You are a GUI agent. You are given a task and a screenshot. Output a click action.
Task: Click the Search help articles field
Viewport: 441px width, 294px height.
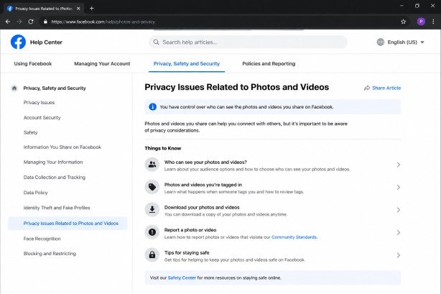tap(248, 42)
